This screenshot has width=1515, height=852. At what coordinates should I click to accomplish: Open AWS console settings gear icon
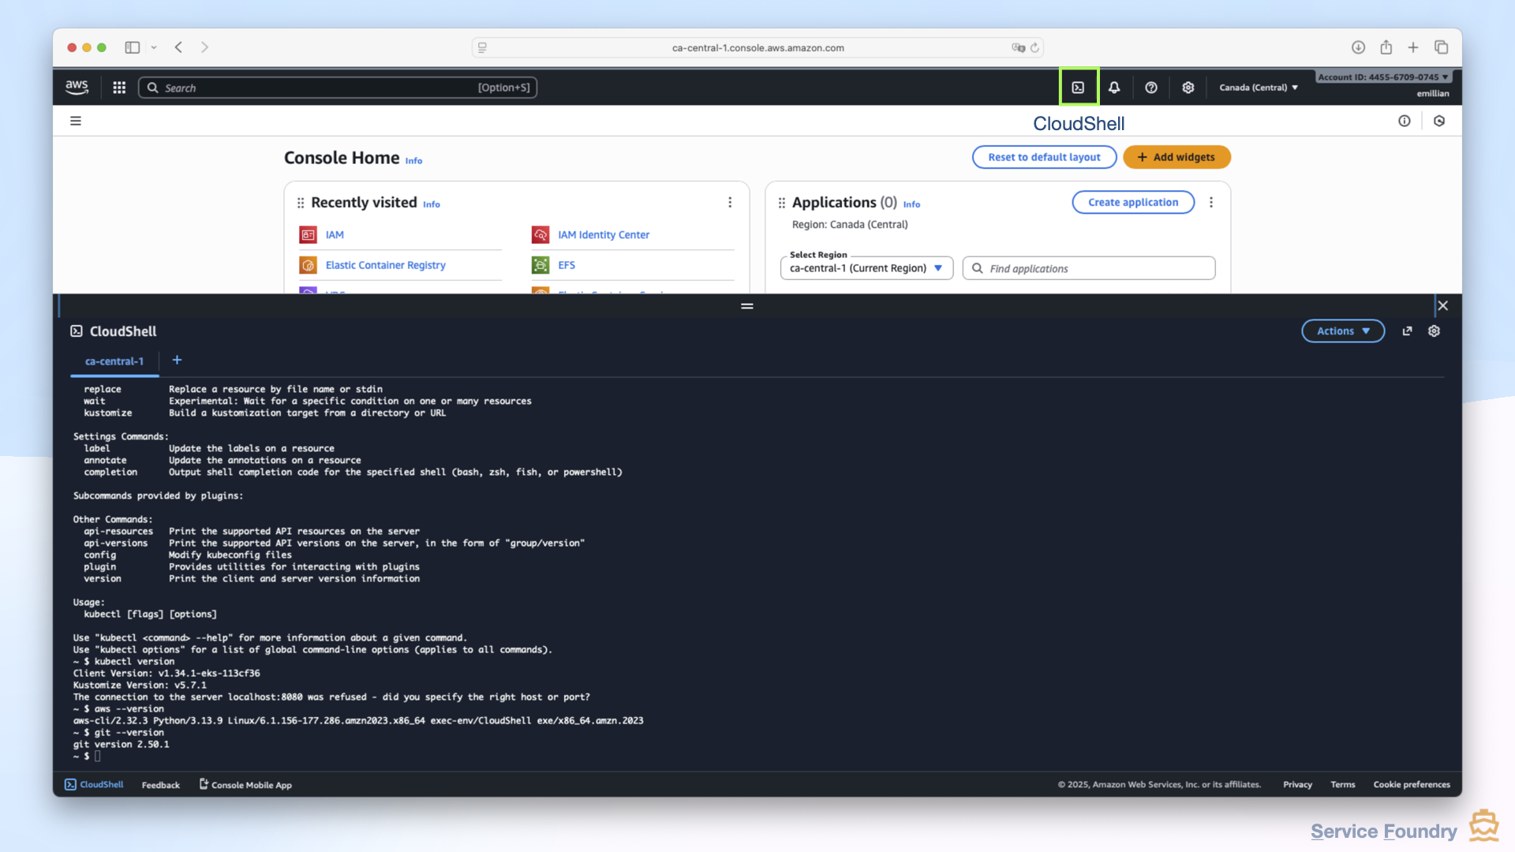pos(1188,87)
